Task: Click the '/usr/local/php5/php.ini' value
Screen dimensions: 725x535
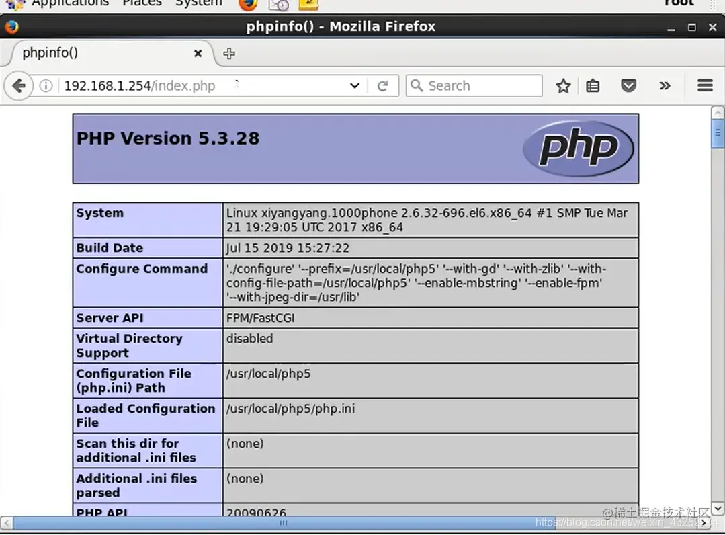Action: [290, 409]
